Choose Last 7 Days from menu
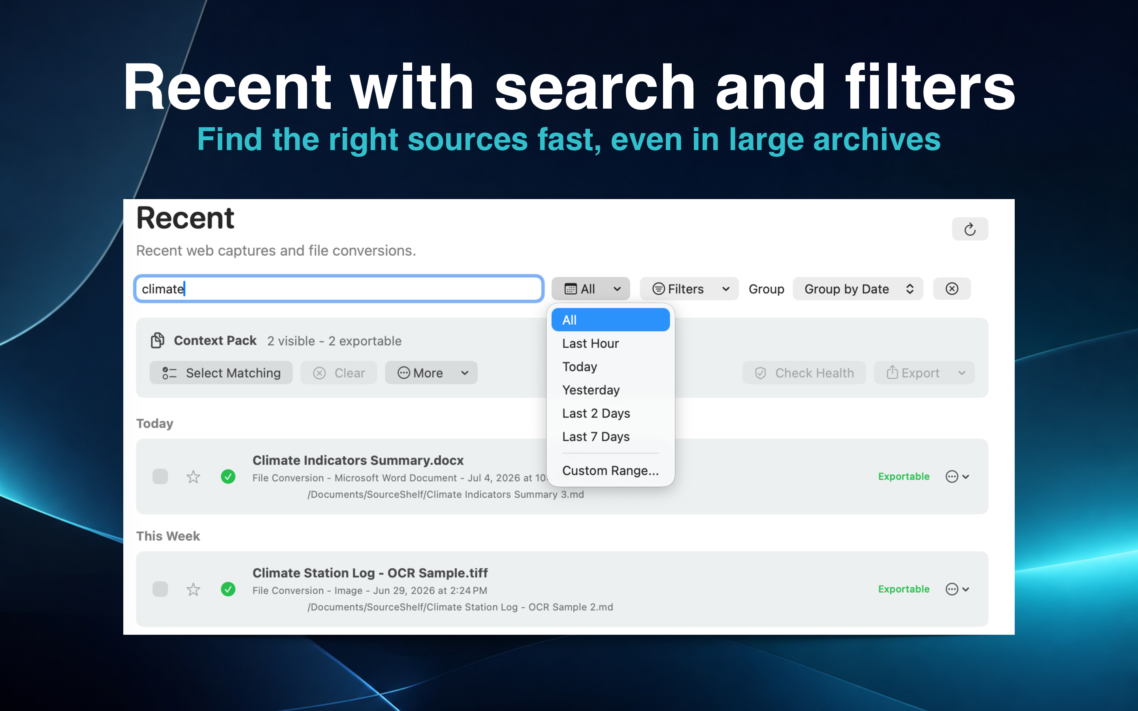The height and width of the screenshot is (711, 1138). (610, 436)
